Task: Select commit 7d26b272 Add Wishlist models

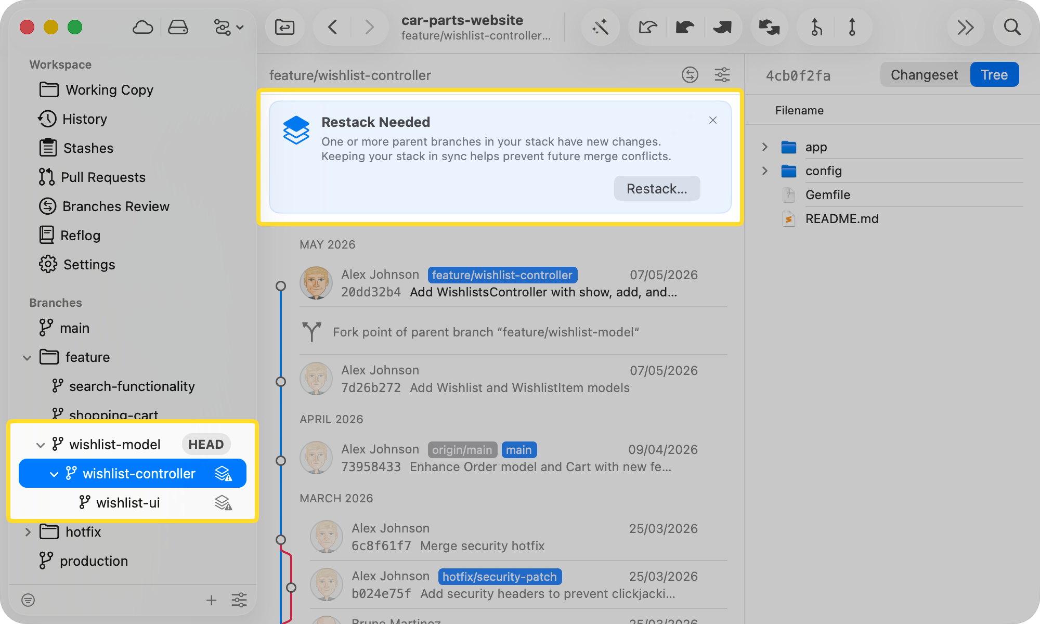Action: pos(513,379)
